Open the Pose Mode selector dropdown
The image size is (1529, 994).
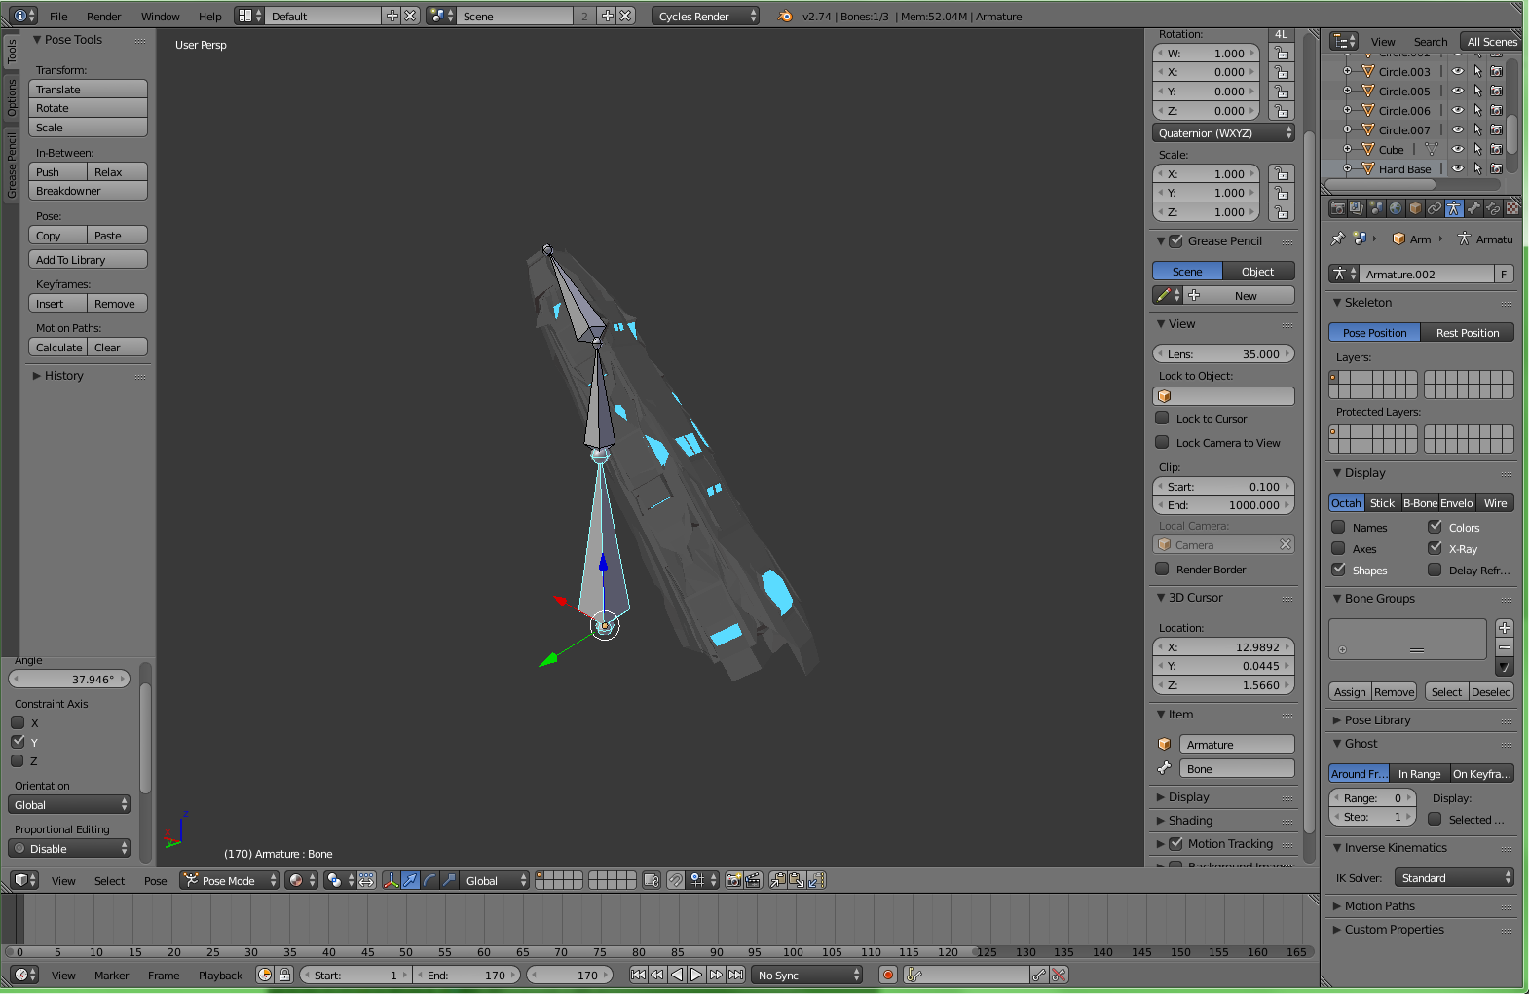[x=230, y=880]
